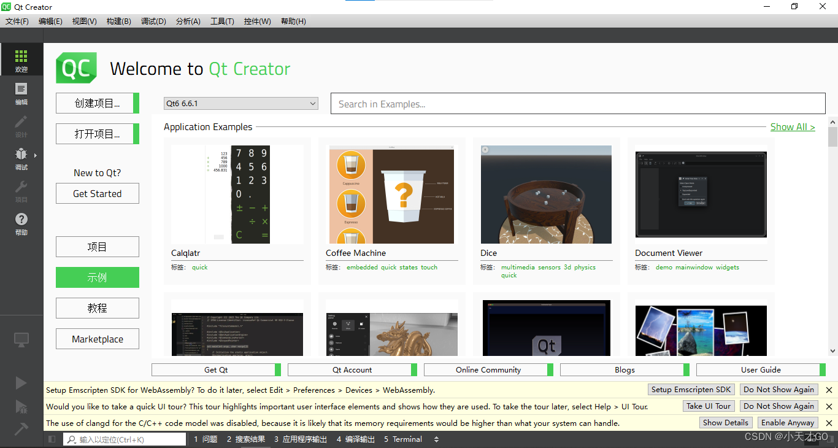Click the 打开项目... button

pyautogui.click(x=98, y=134)
